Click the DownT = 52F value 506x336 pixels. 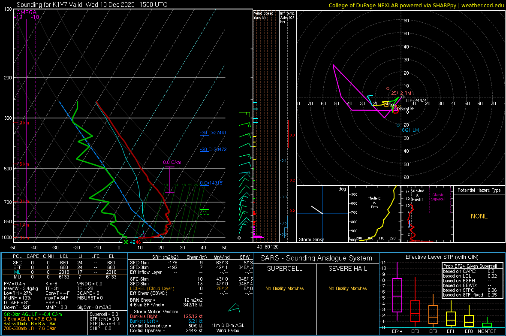pyautogui.click(x=17, y=307)
